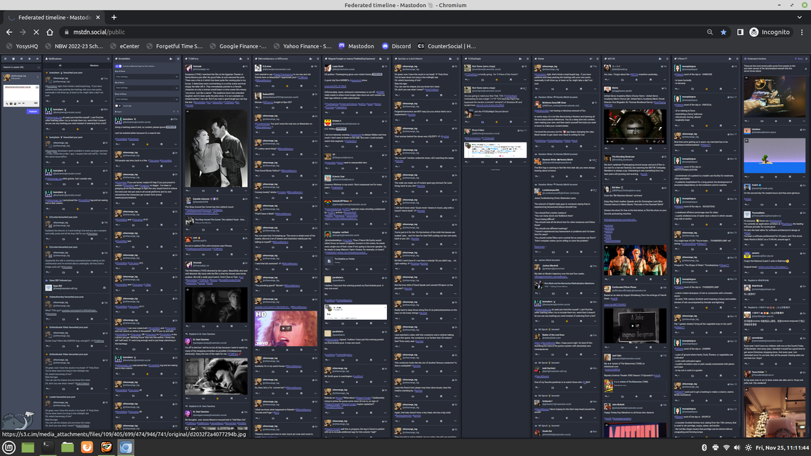
Task: Select the Mentions tab in Notifications
Action: pos(94,66)
